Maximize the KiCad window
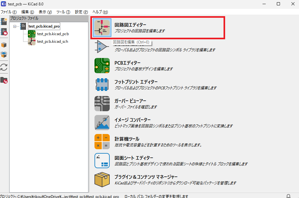The image size is (299, 198). [x=278, y=4]
